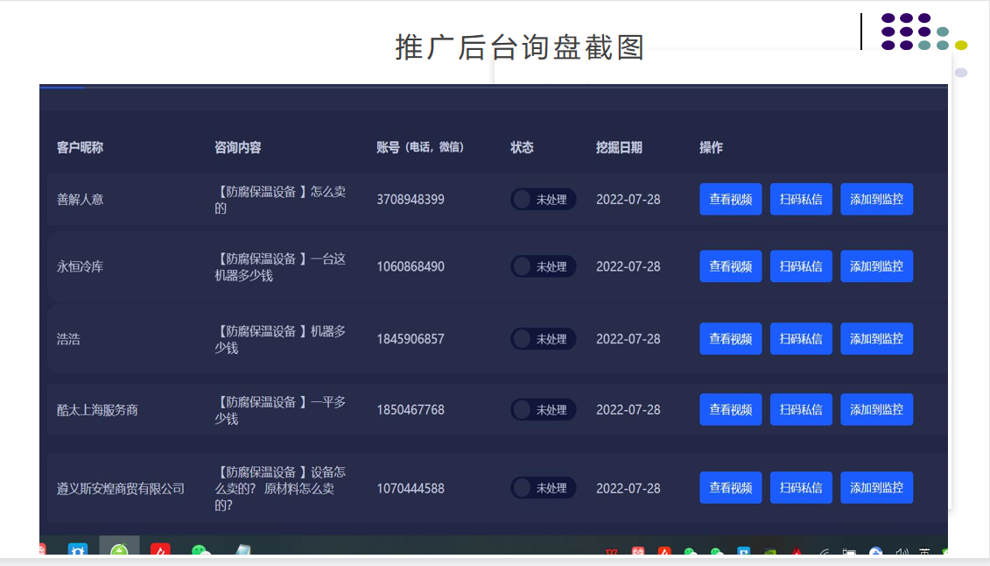This screenshot has width=990, height=566.
Task: Click inquiry 一平多少钱
Action: coord(280,410)
